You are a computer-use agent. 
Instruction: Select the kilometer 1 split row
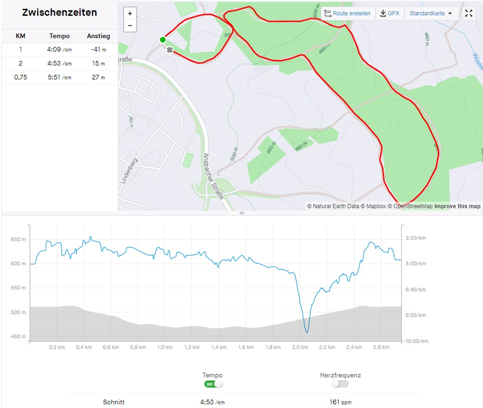[59, 49]
